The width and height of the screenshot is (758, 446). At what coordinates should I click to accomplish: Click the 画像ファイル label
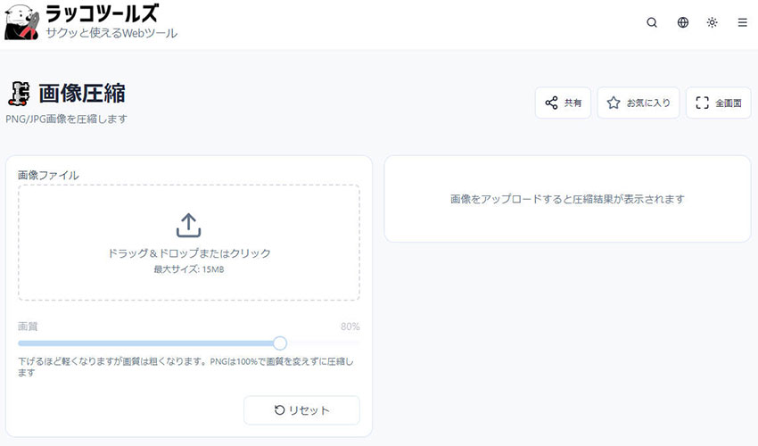48,175
